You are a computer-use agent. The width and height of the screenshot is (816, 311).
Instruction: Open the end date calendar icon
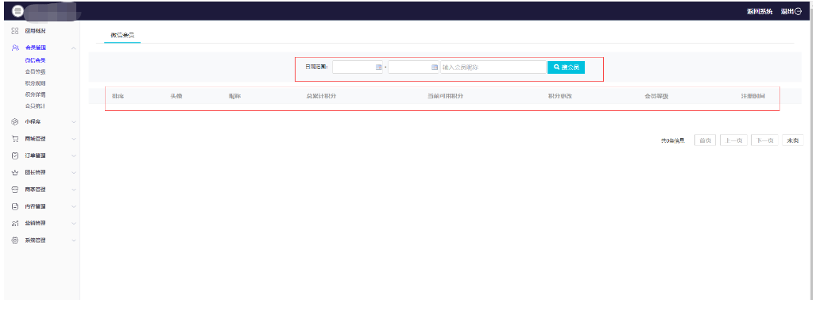point(435,67)
